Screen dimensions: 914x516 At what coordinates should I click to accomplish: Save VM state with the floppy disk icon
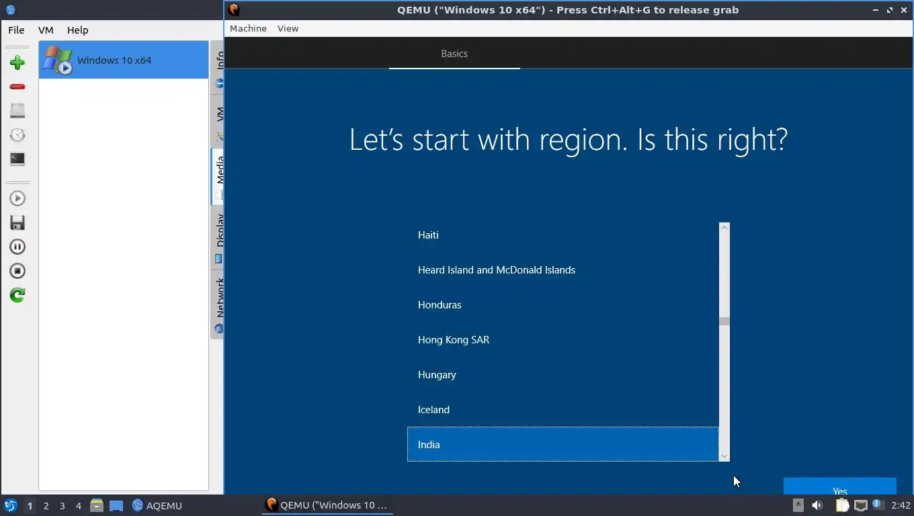(x=17, y=222)
